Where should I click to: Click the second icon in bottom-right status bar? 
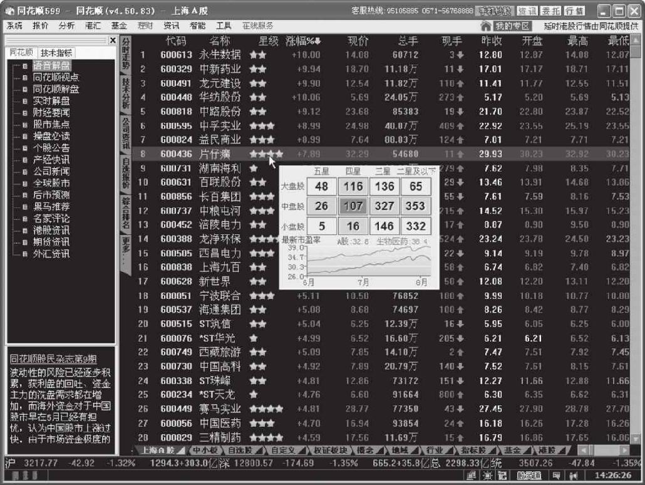[x=487, y=476]
